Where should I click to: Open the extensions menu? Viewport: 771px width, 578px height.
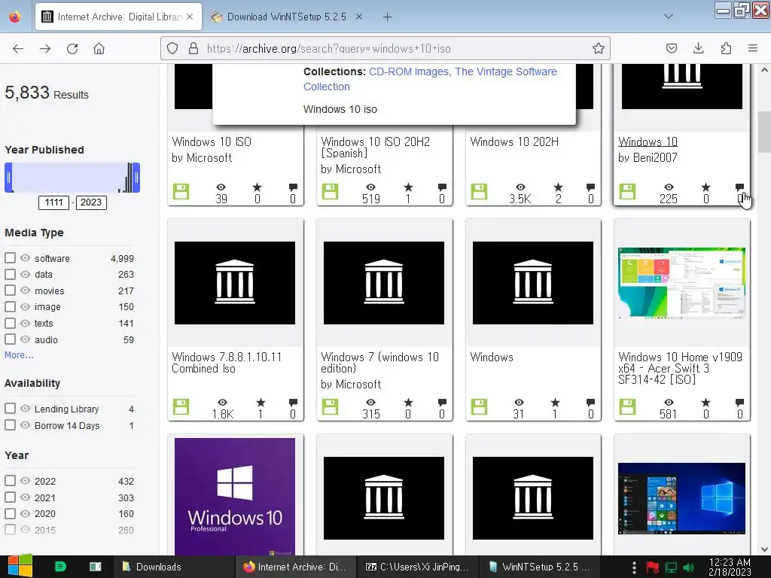tap(726, 48)
